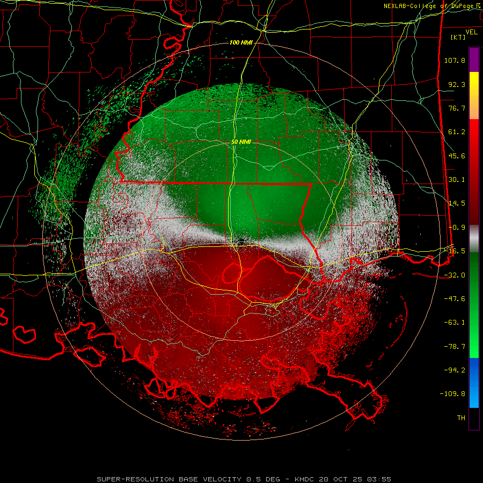Click the 45.6 legend value
The height and width of the screenshot is (483, 483).
coord(457,156)
